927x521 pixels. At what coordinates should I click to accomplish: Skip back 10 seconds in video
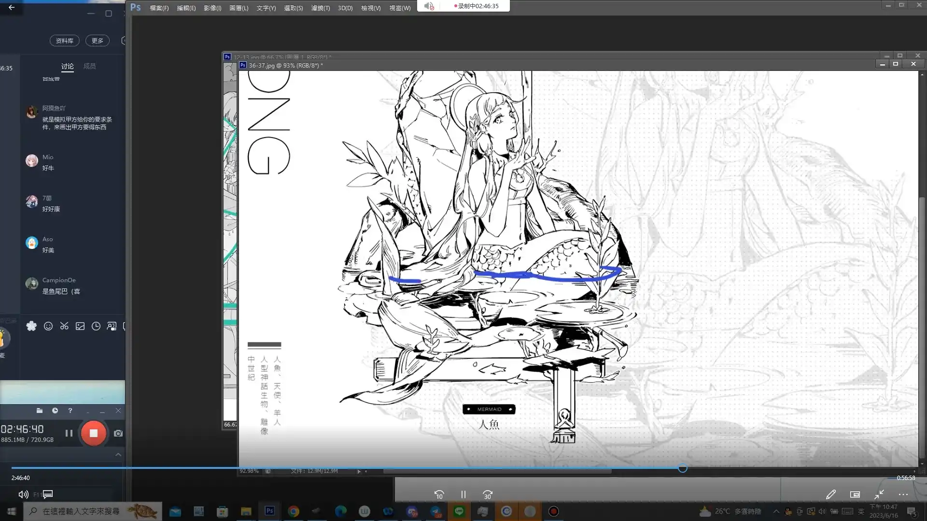[439, 494]
